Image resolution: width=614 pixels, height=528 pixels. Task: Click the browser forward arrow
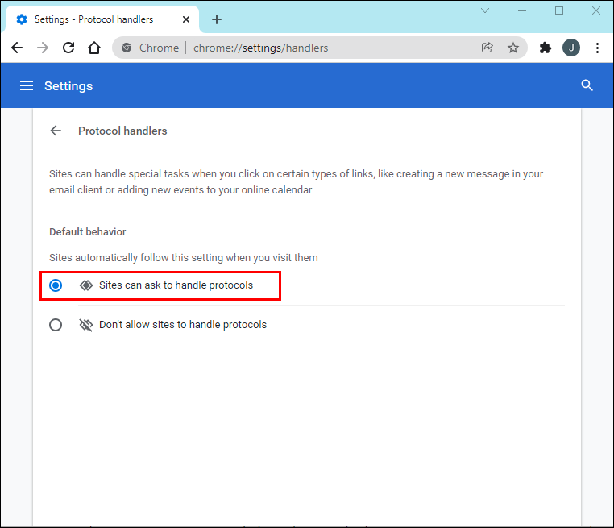[43, 48]
